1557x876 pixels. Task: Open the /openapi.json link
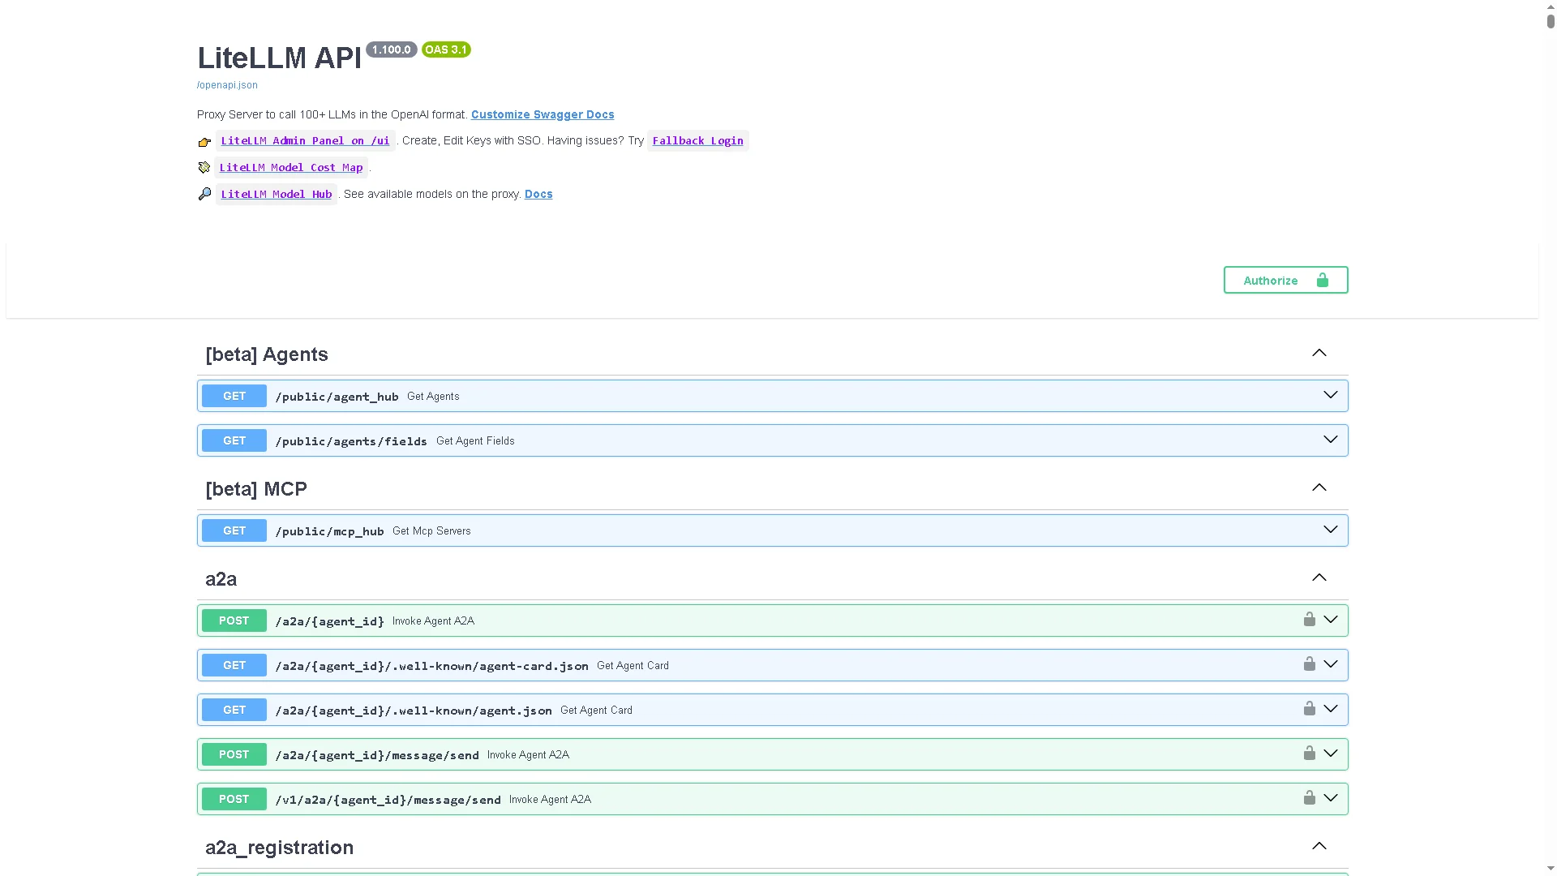[227, 85]
